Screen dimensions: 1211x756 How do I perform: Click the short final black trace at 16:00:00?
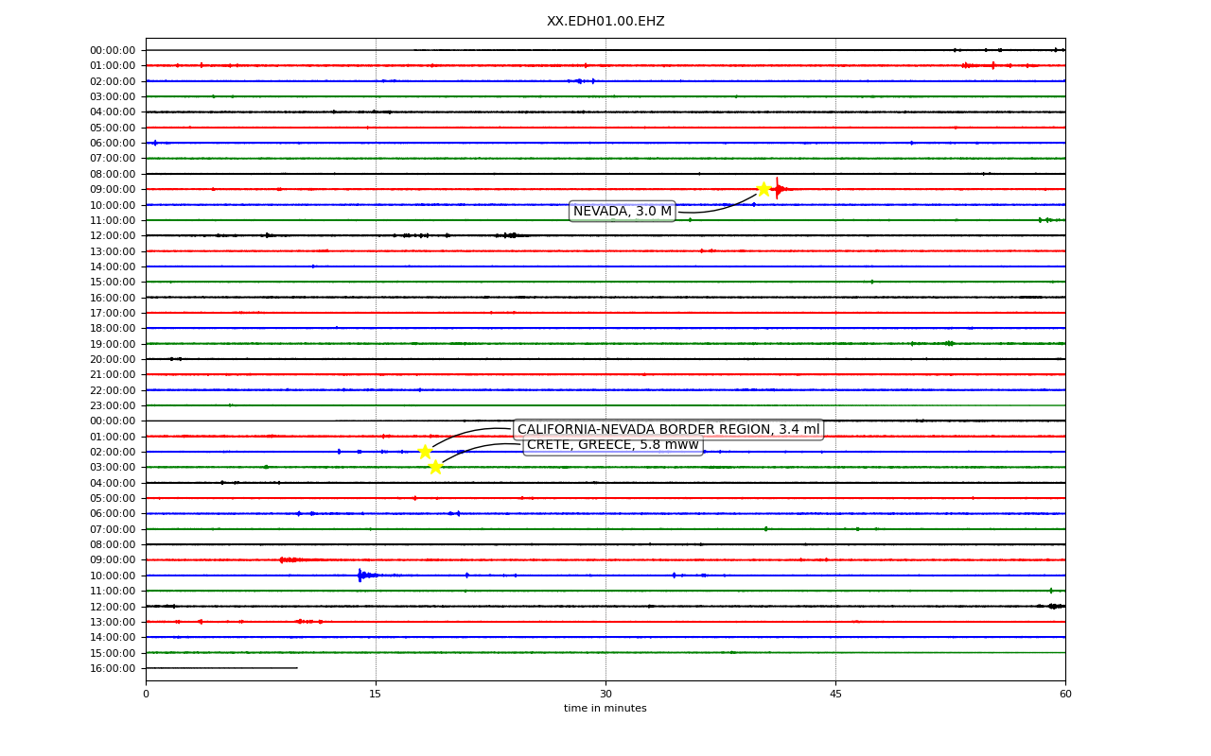[221, 668]
